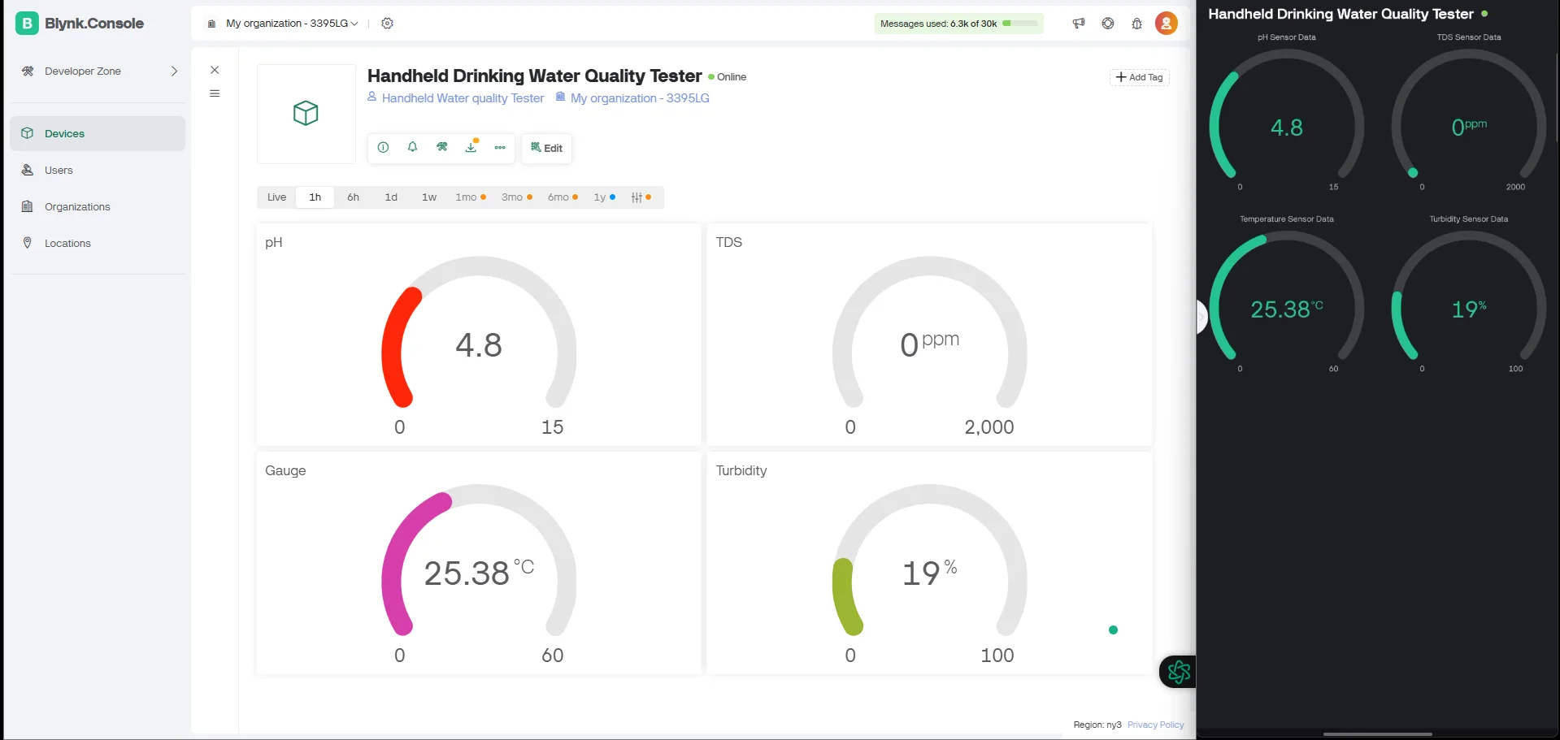The height and width of the screenshot is (740, 1560).
Task: Click the Messages used 6.3k of 30k indicator
Action: click(958, 24)
